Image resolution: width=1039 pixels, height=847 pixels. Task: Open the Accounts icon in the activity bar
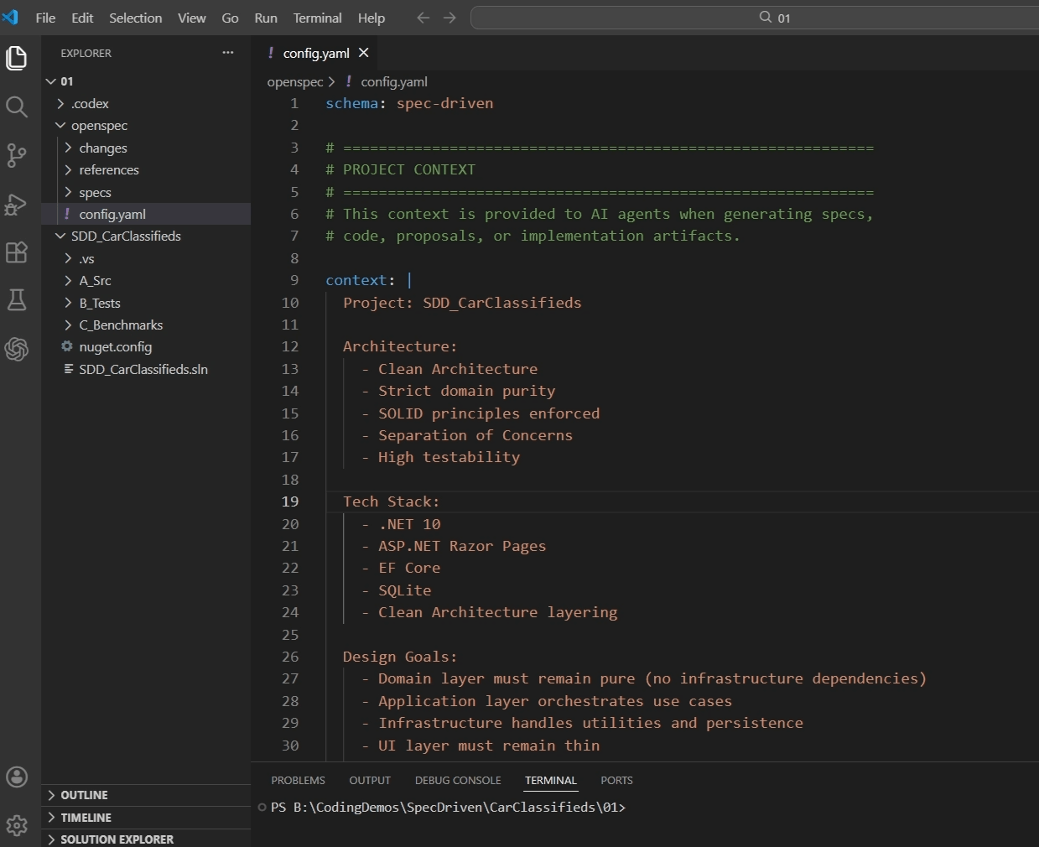(17, 777)
